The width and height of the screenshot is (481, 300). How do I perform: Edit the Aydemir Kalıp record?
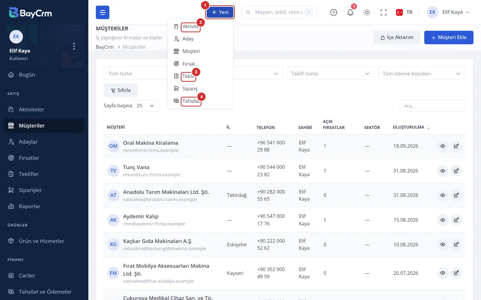456,220
